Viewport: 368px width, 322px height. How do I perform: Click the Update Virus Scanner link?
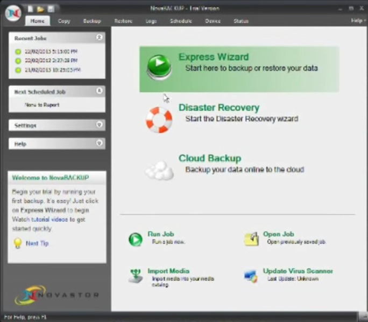(x=298, y=271)
